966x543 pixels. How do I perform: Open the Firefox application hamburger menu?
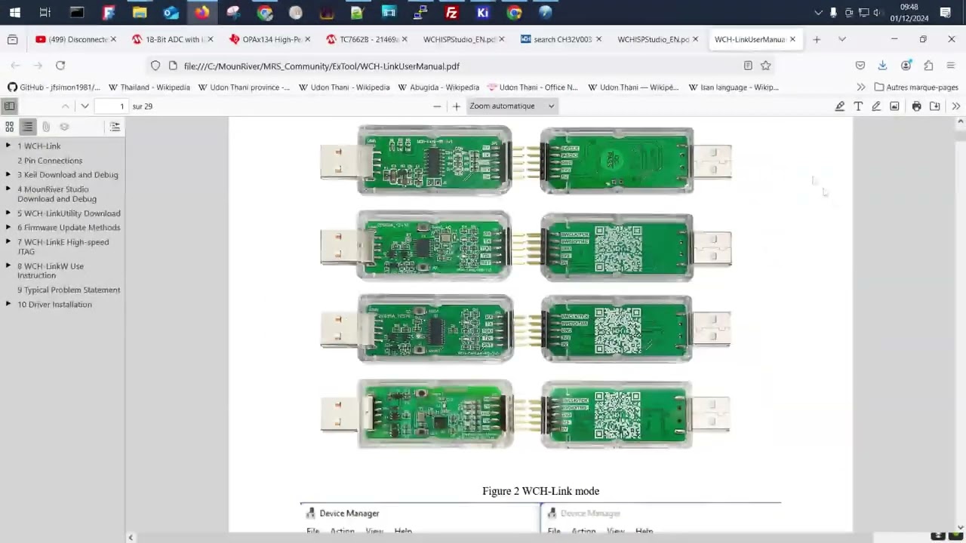(x=951, y=66)
